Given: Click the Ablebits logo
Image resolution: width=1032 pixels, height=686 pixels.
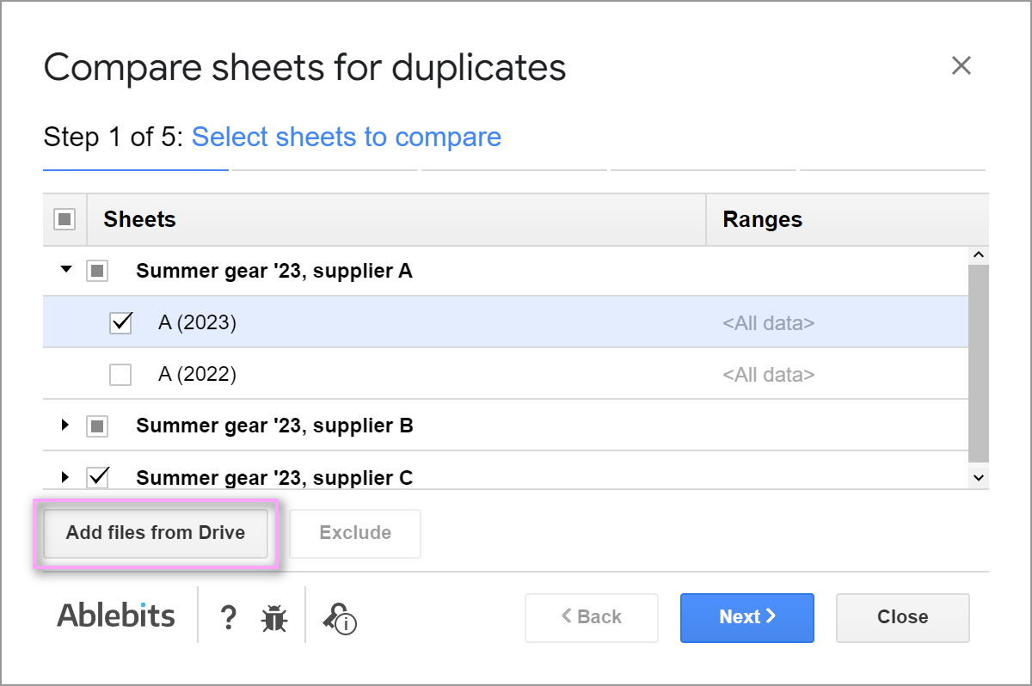Looking at the screenshot, I should click(x=116, y=616).
